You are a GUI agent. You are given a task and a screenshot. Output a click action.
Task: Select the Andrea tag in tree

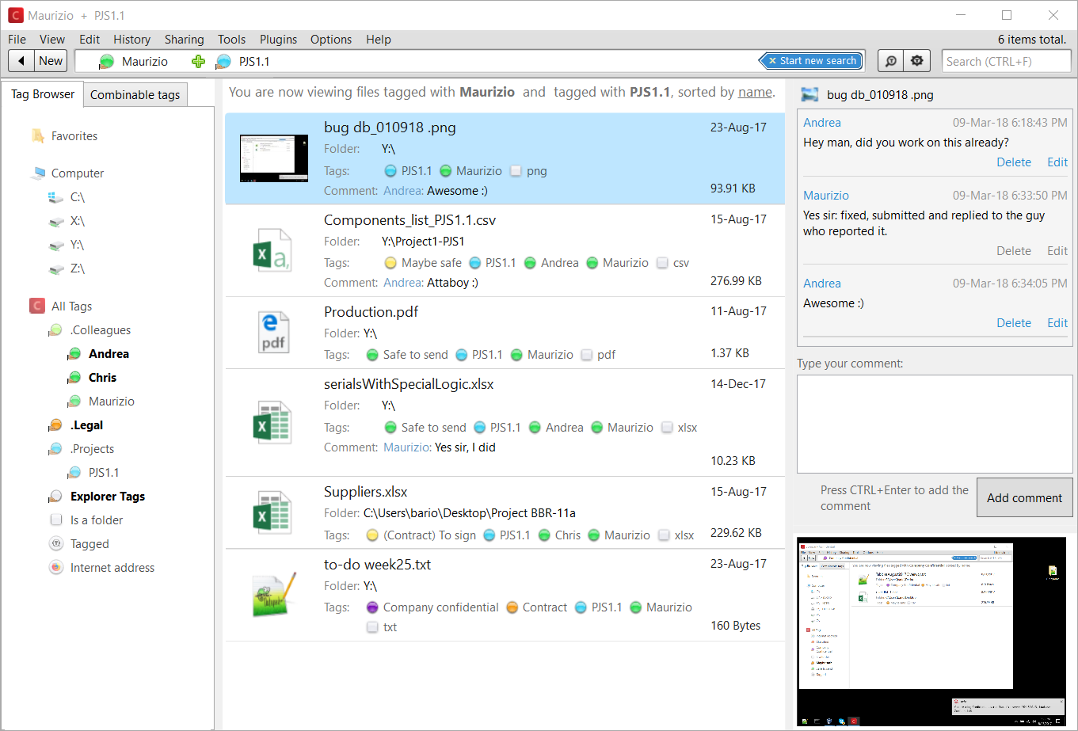(109, 354)
